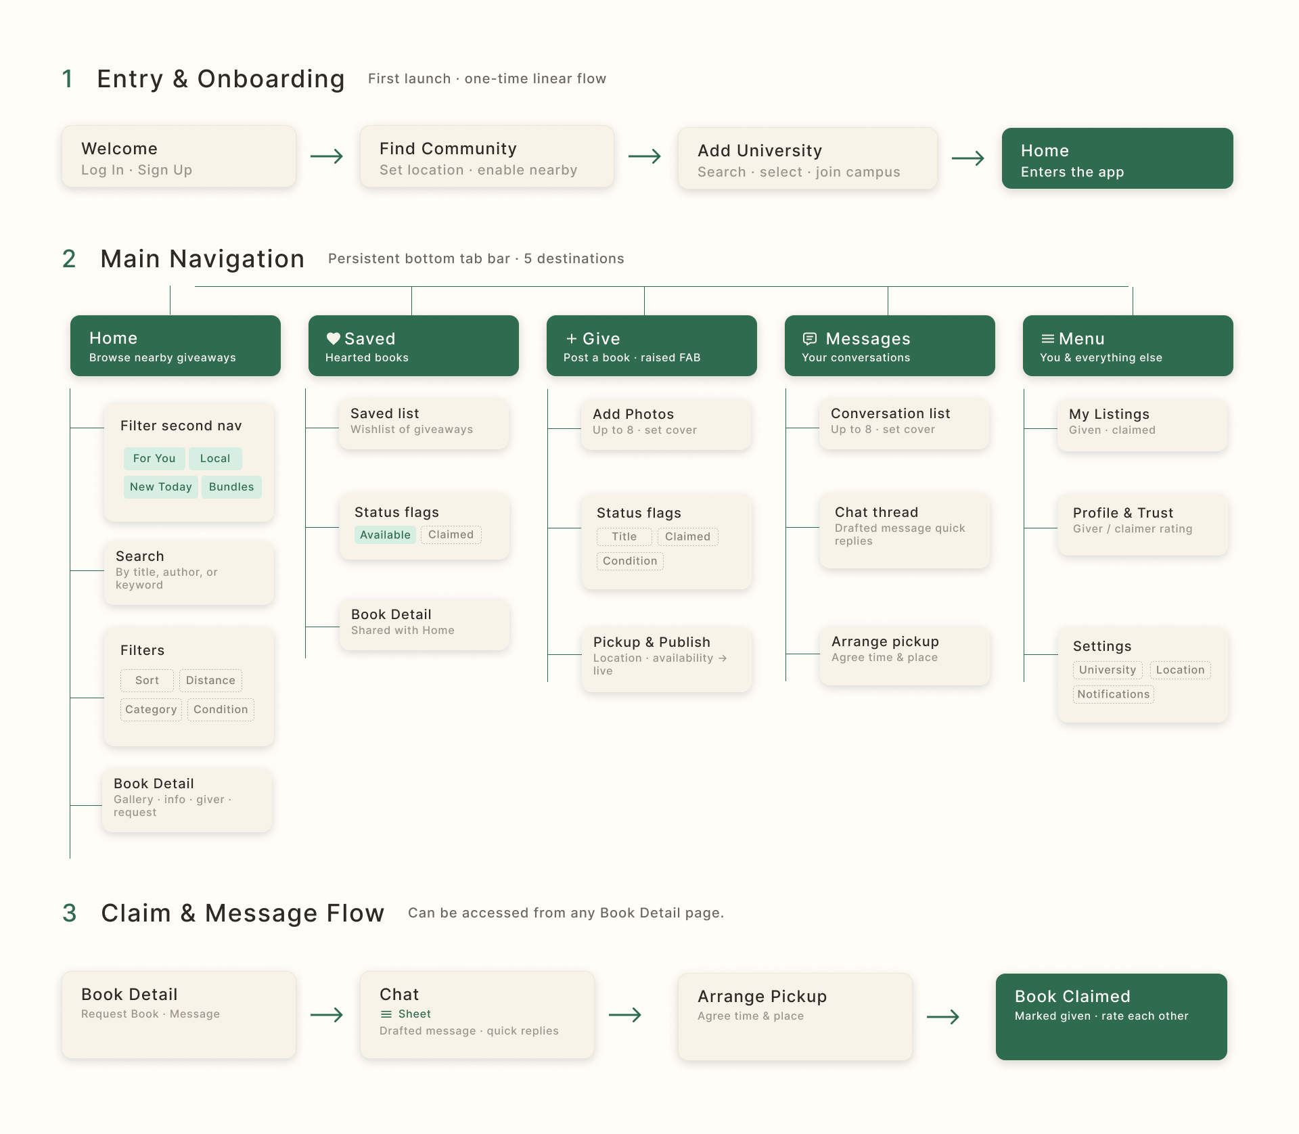Screen dimensions: 1299x1134
Task: Select the Saved tab card
Action: click(413, 345)
